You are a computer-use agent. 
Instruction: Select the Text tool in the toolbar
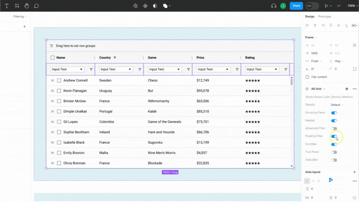click(x=7, y=6)
